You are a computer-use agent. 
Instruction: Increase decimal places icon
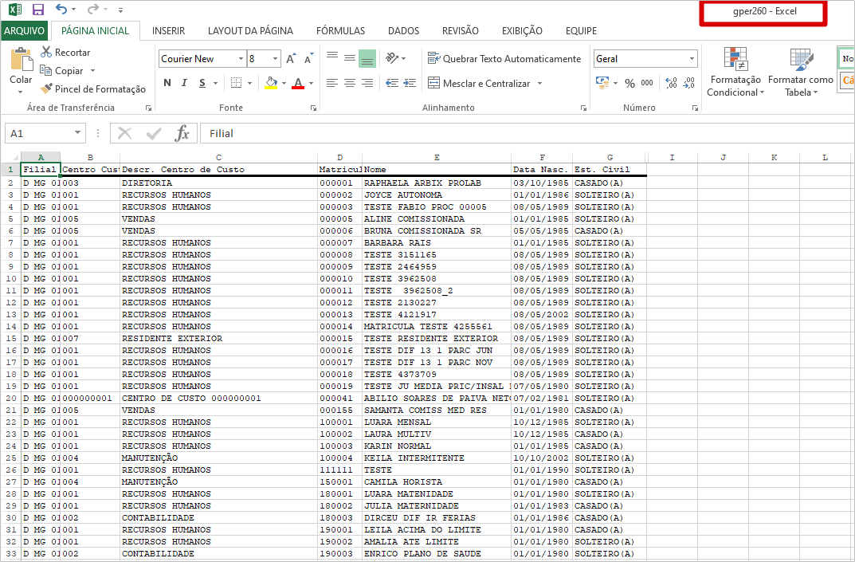tap(672, 83)
